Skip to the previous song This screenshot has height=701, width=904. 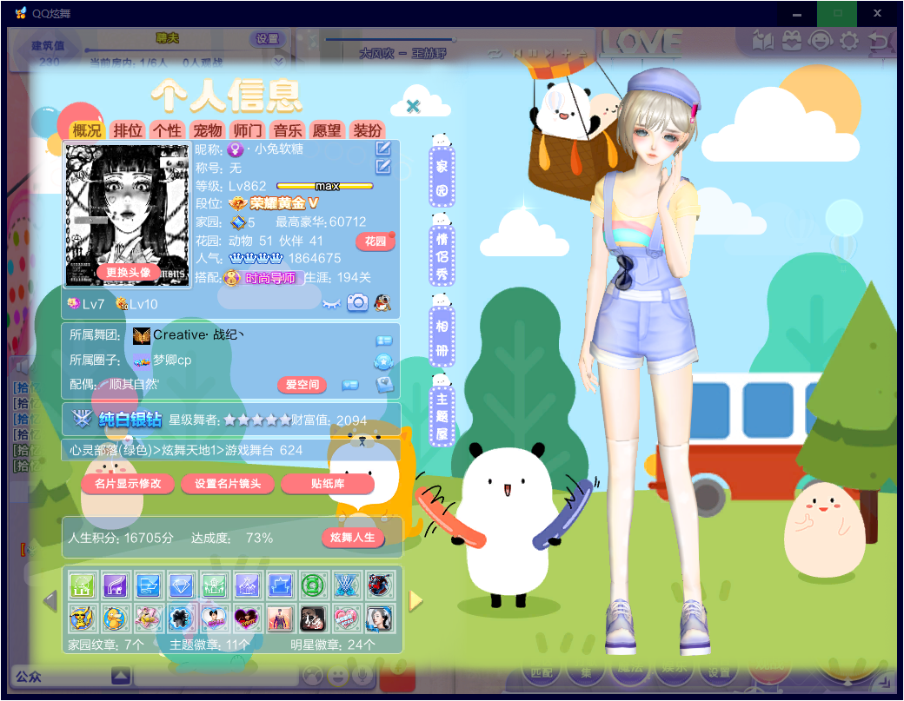pyautogui.click(x=517, y=54)
